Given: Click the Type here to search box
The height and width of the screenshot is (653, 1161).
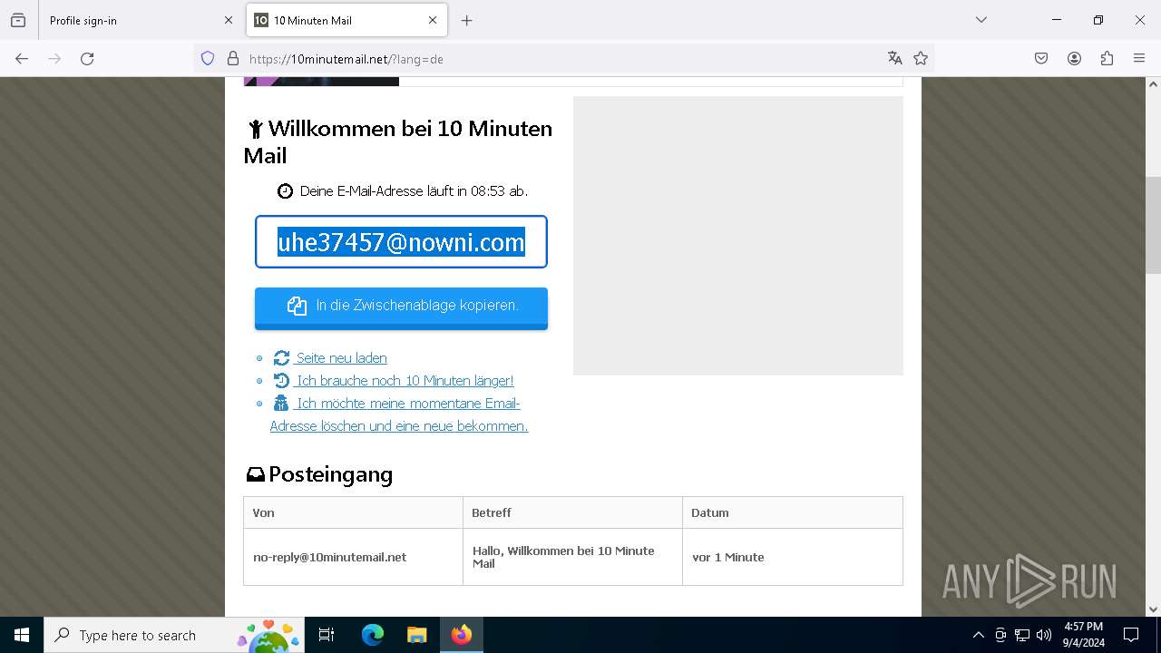Looking at the screenshot, I should click(x=175, y=635).
